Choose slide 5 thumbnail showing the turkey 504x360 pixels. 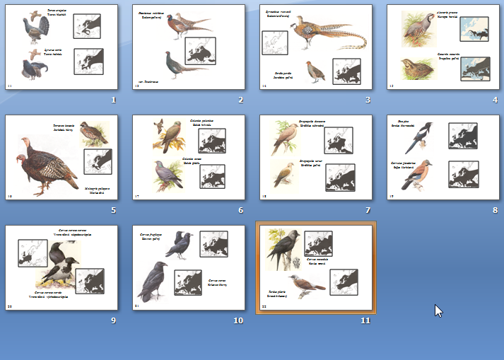61,157
